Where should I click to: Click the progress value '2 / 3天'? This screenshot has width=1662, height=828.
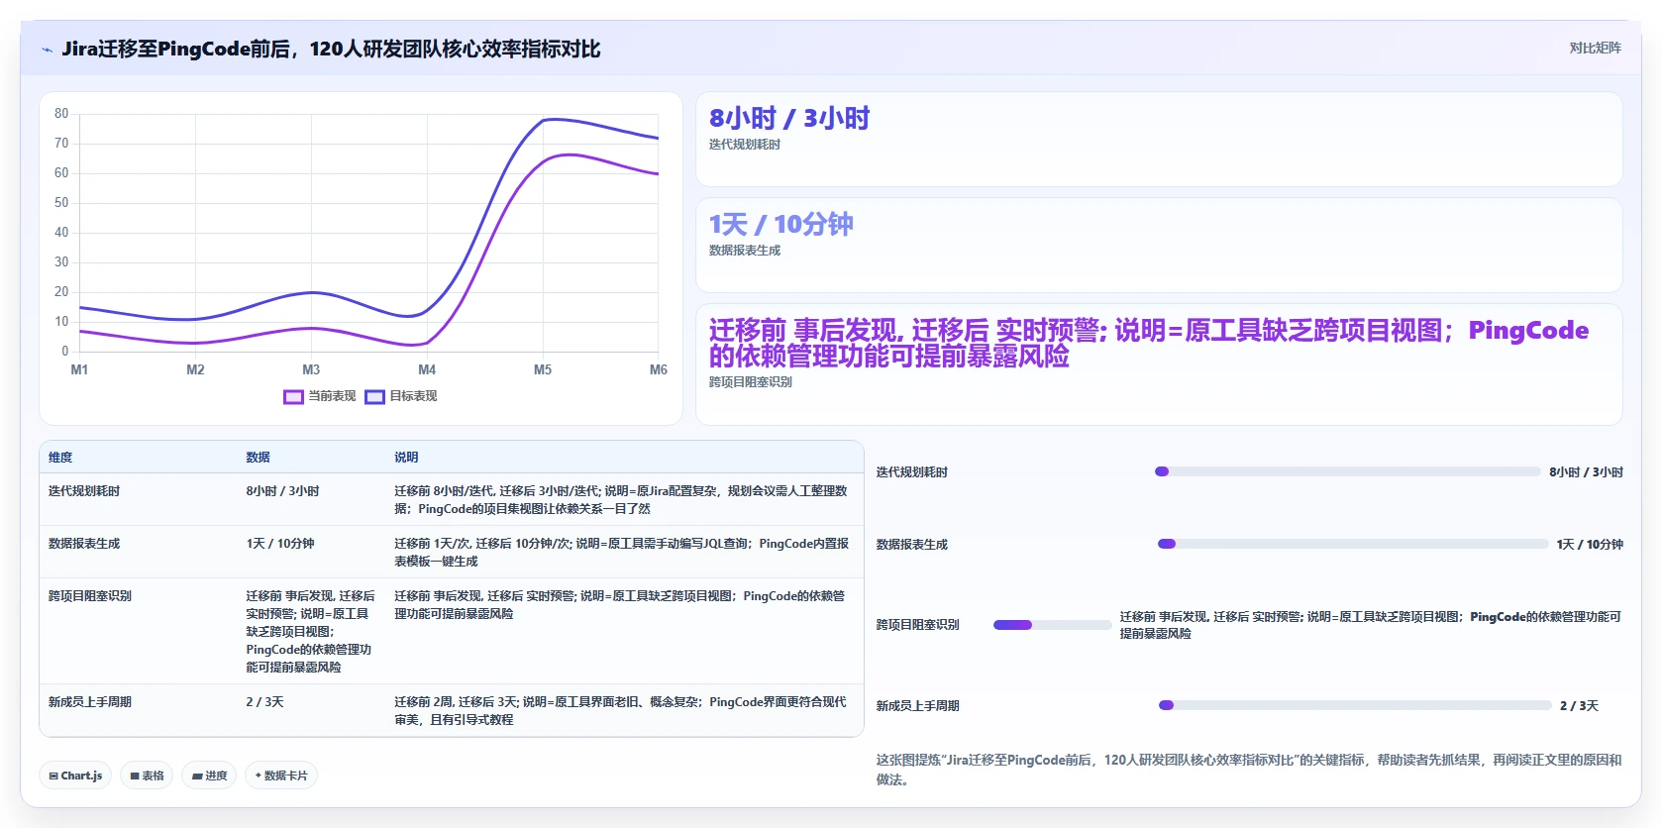pos(1579,706)
